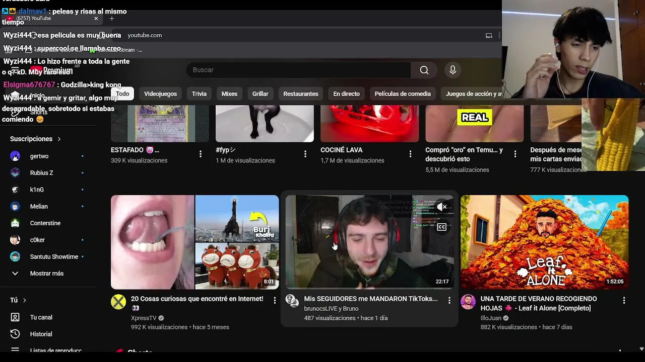Click the search magnifier button

pyautogui.click(x=424, y=70)
